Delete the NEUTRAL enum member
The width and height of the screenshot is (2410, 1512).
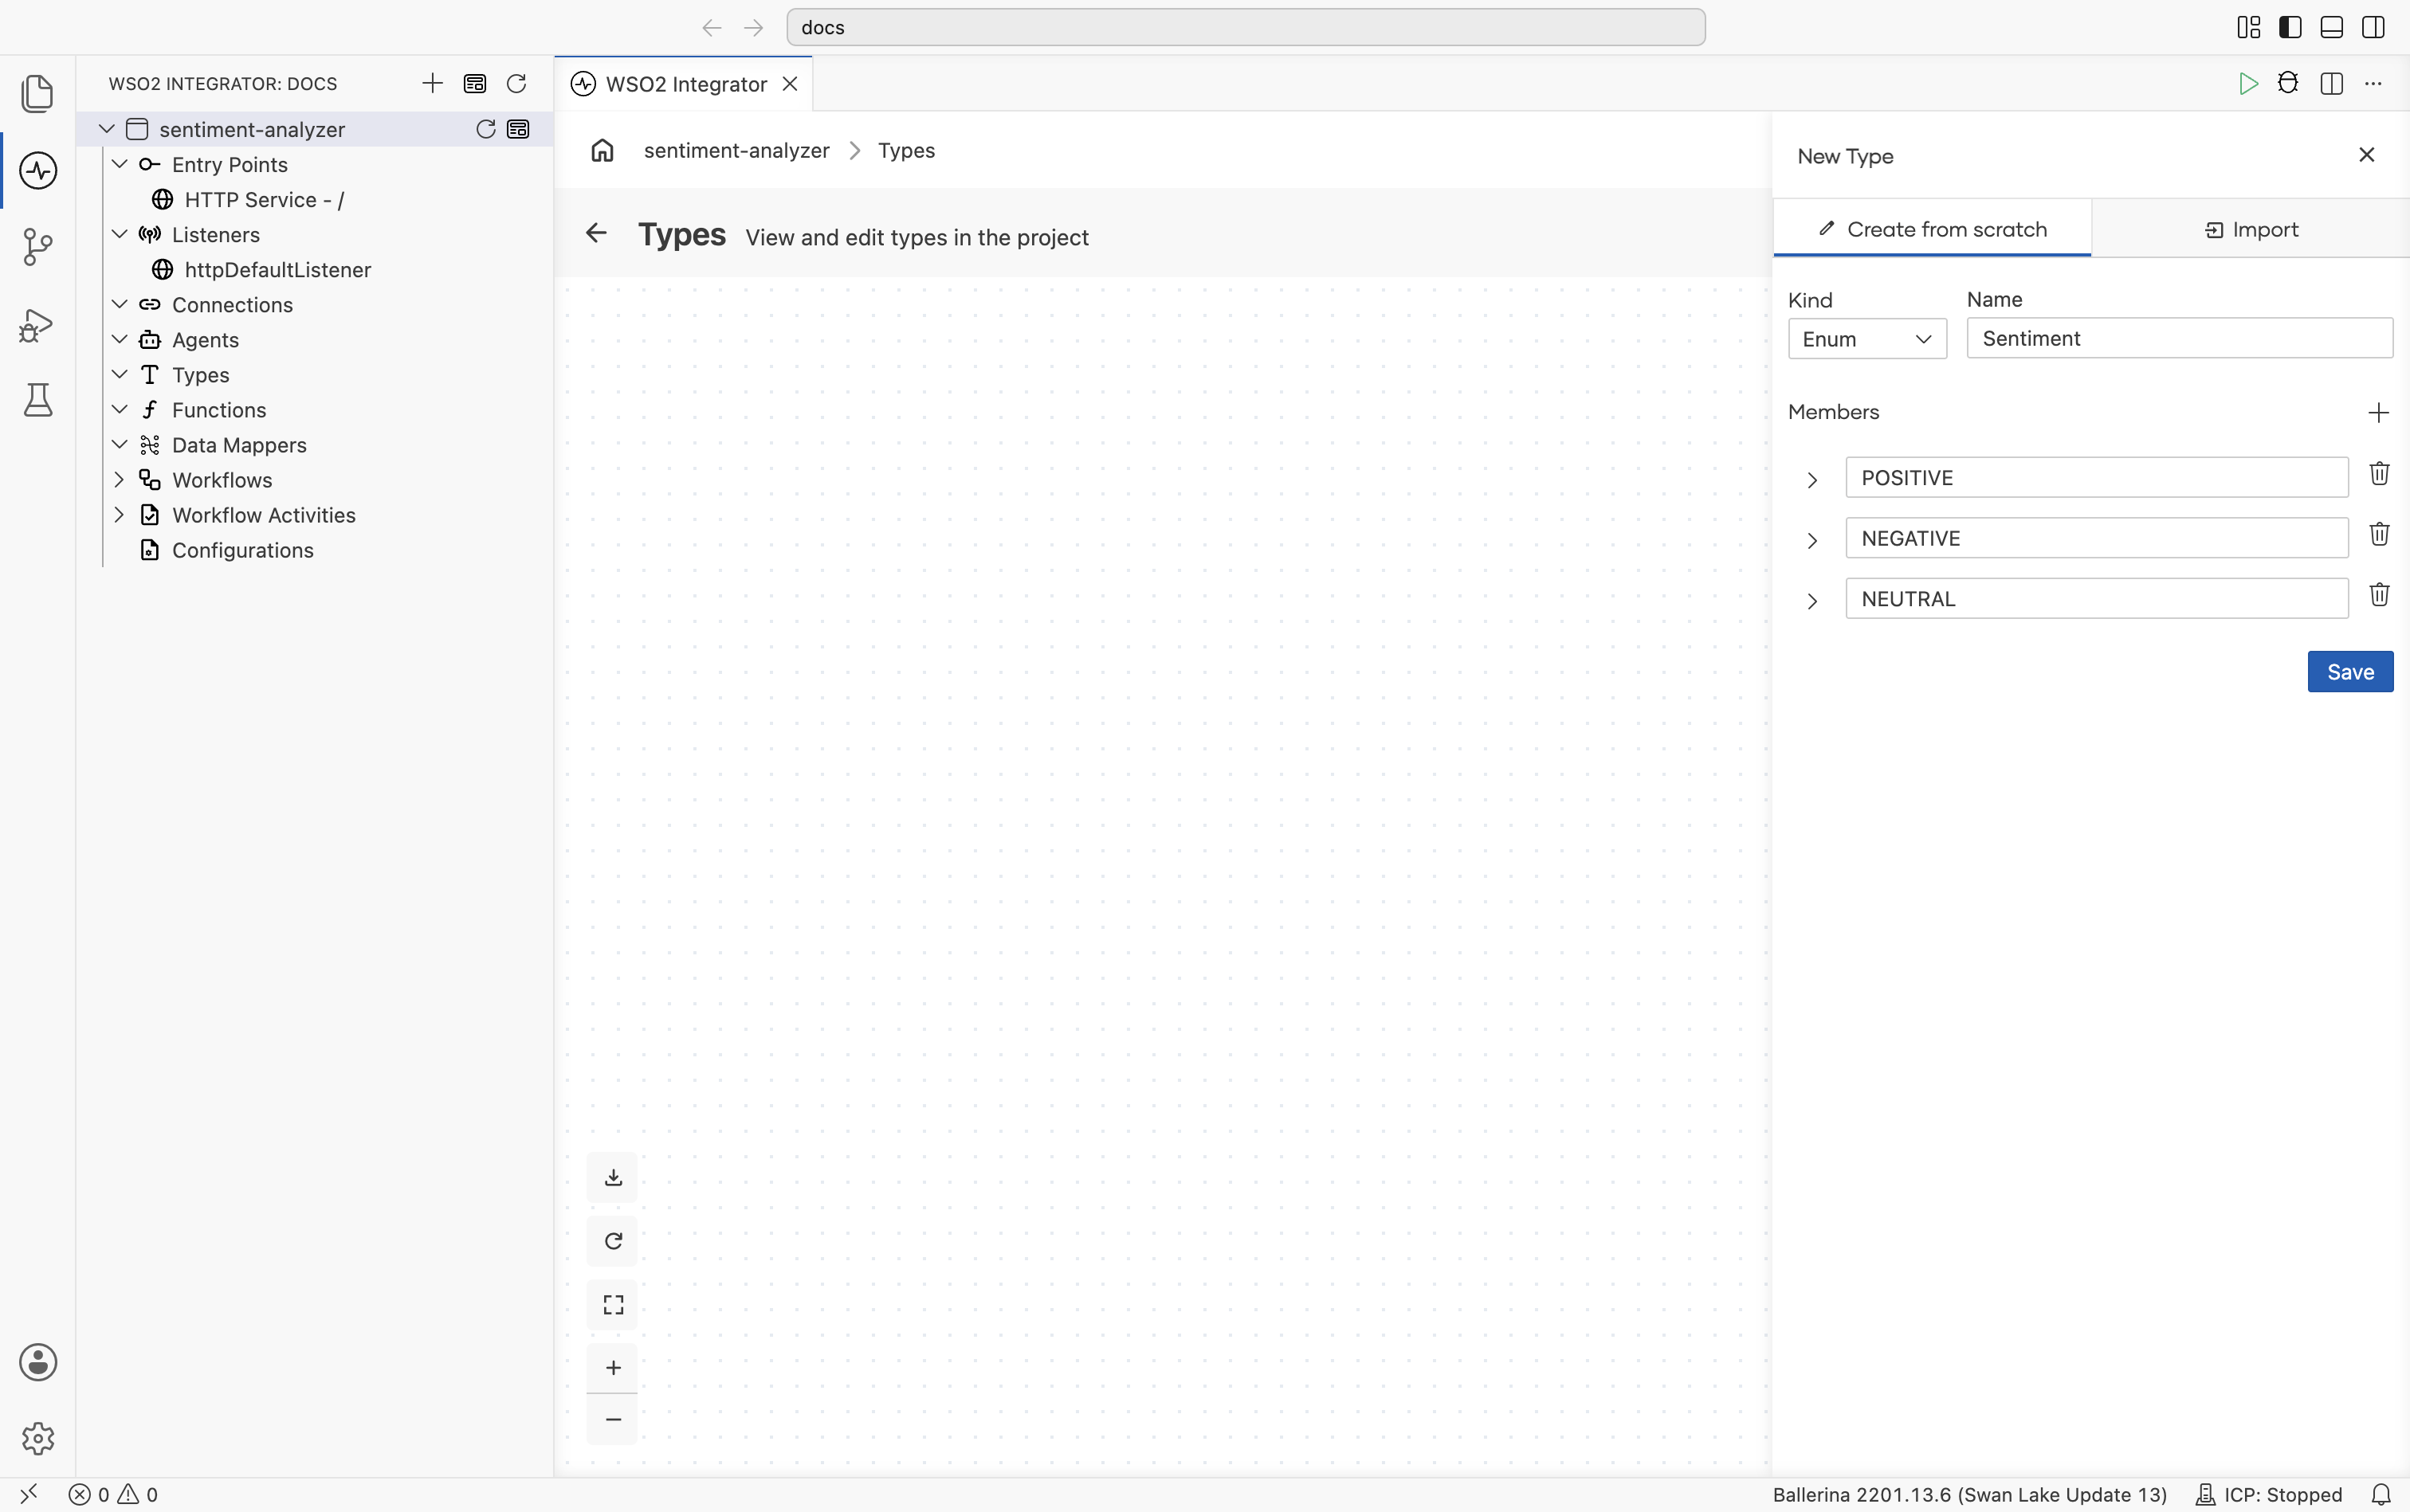point(2379,595)
